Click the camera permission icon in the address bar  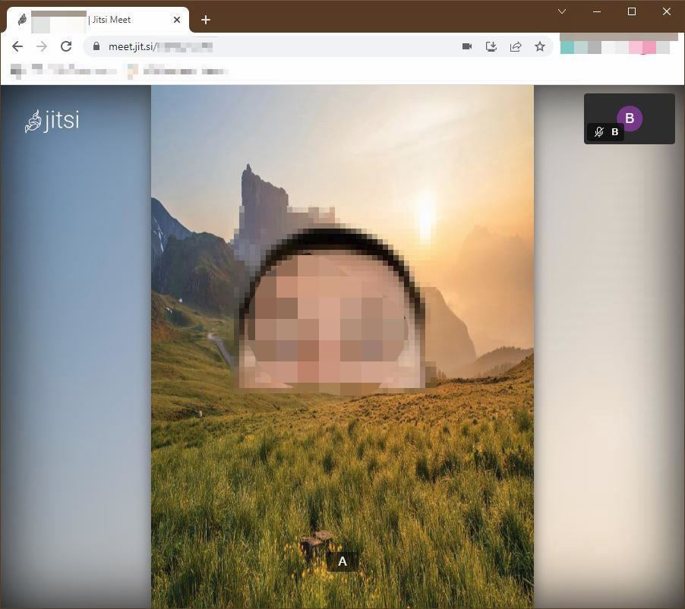coord(467,46)
